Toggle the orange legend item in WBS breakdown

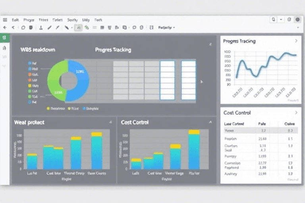pyautogui.click(x=30, y=74)
